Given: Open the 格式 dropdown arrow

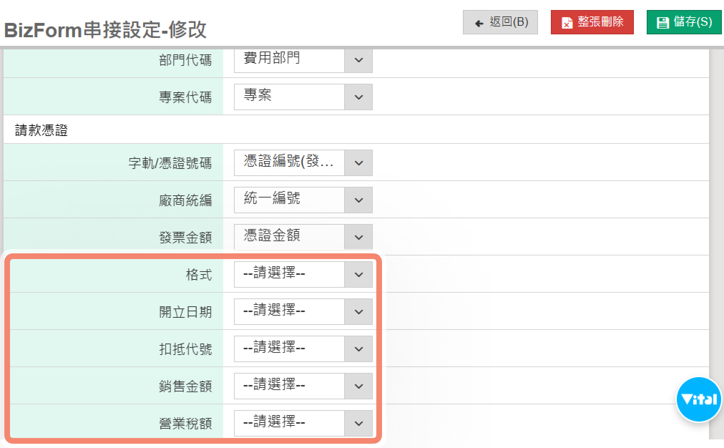Looking at the screenshot, I should coord(358,274).
